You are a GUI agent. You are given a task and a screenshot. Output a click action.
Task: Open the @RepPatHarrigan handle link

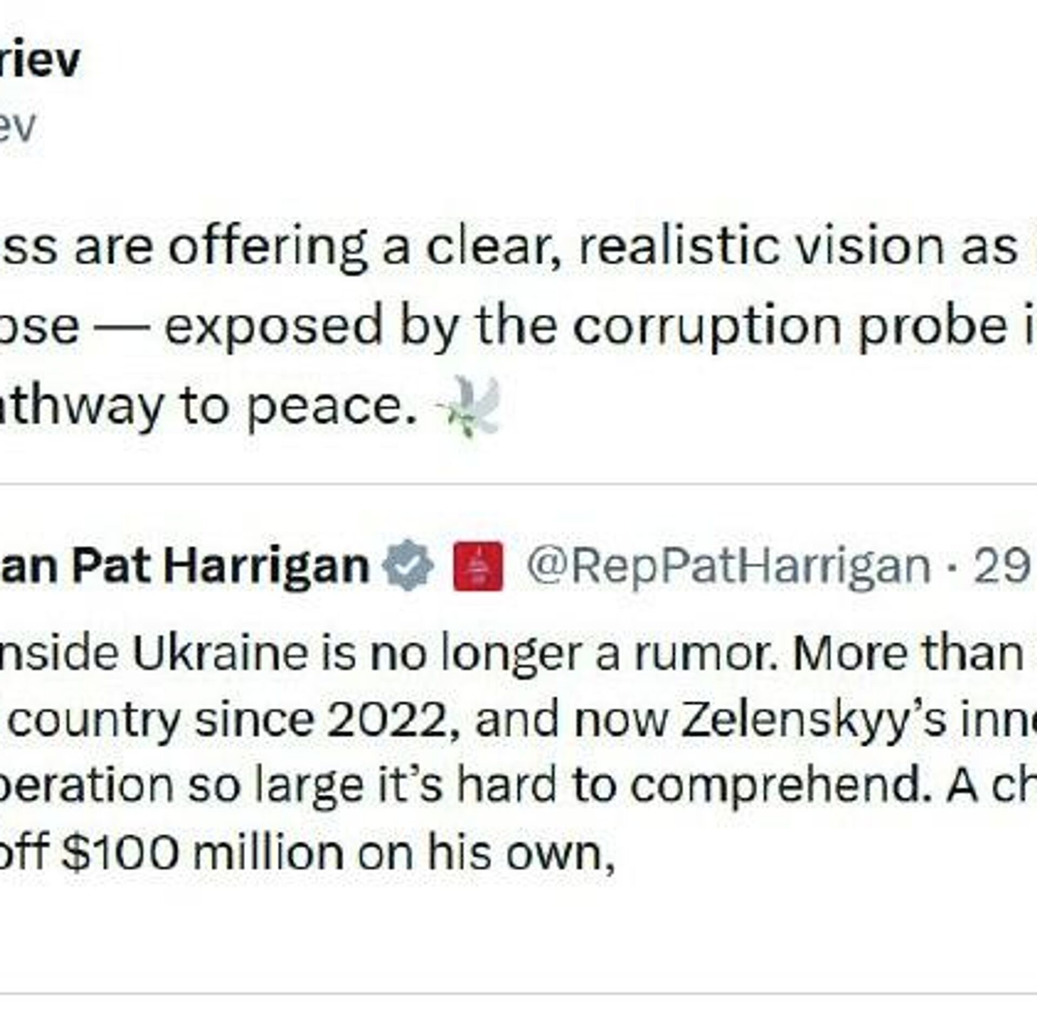pos(728,566)
